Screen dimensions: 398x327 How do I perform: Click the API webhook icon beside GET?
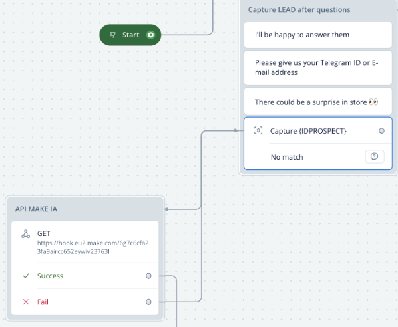26,234
